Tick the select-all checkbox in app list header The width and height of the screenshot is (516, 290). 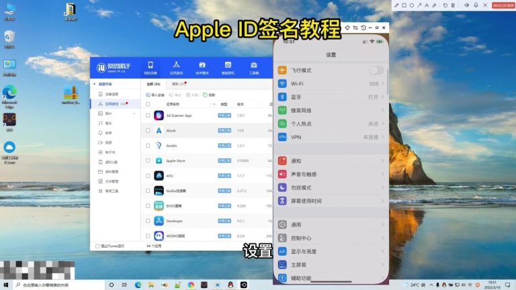(x=148, y=104)
